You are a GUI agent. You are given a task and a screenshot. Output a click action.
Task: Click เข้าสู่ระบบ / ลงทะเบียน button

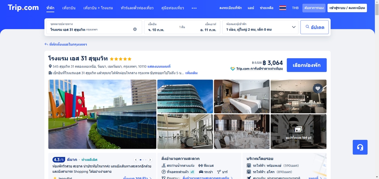point(347,8)
